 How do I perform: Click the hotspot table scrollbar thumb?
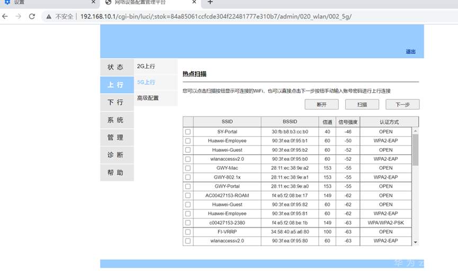(415, 150)
